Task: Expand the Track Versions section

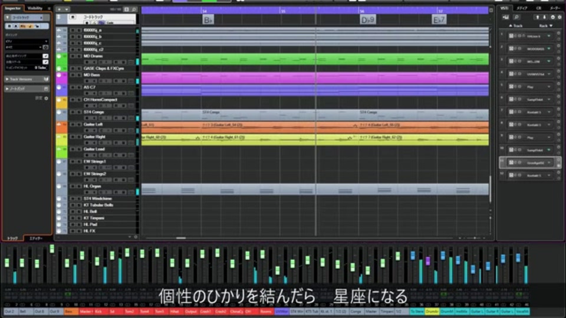Action: [x=7, y=79]
